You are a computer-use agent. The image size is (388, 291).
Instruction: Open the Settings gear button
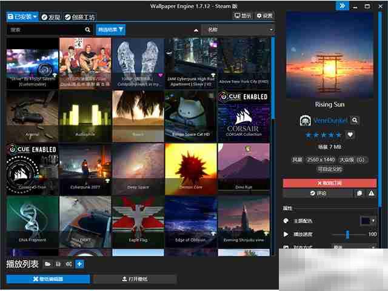[x=264, y=16]
